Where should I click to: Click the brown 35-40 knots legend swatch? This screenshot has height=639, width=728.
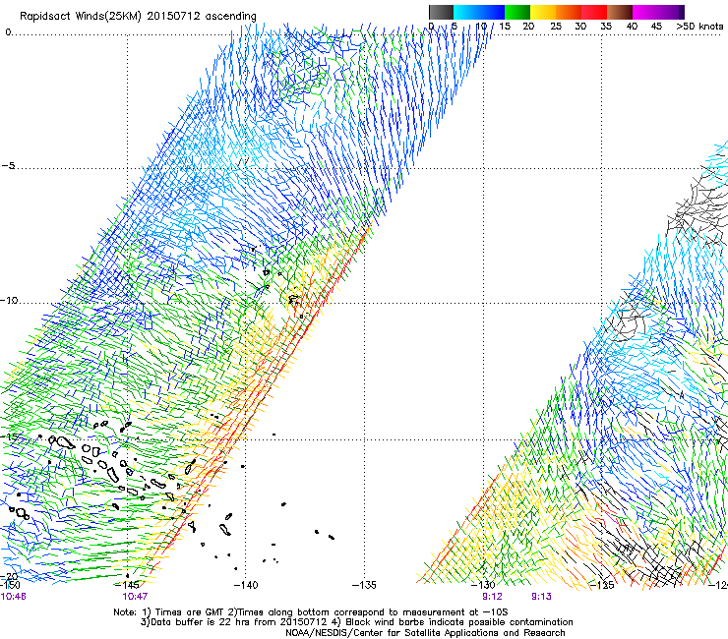[620, 12]
